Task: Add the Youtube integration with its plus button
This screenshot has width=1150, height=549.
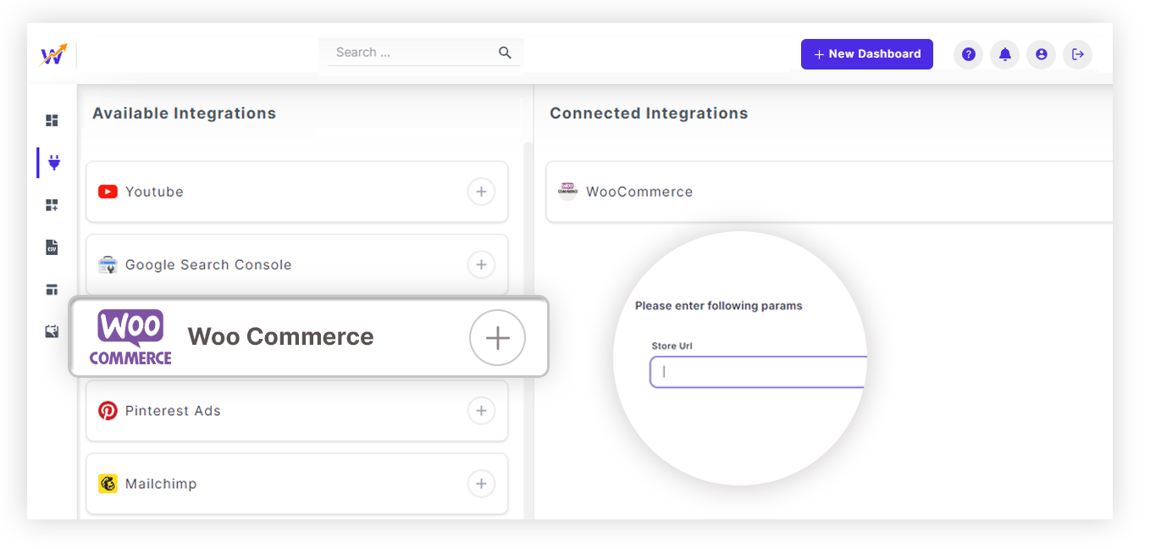Action: [x=481, y=191]
